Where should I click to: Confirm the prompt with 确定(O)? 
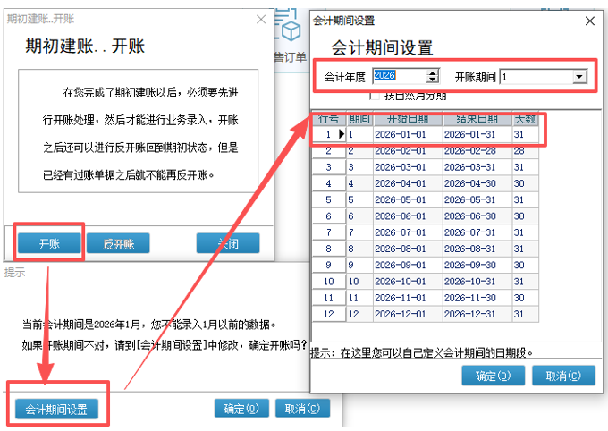[241, 409]
